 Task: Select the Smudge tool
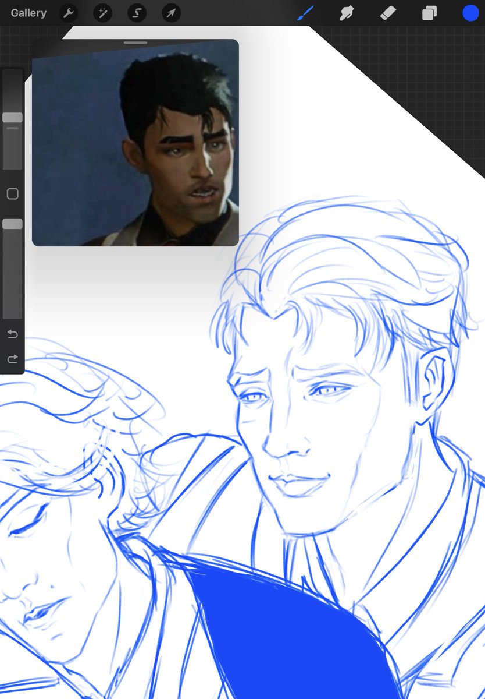point(347,13)
